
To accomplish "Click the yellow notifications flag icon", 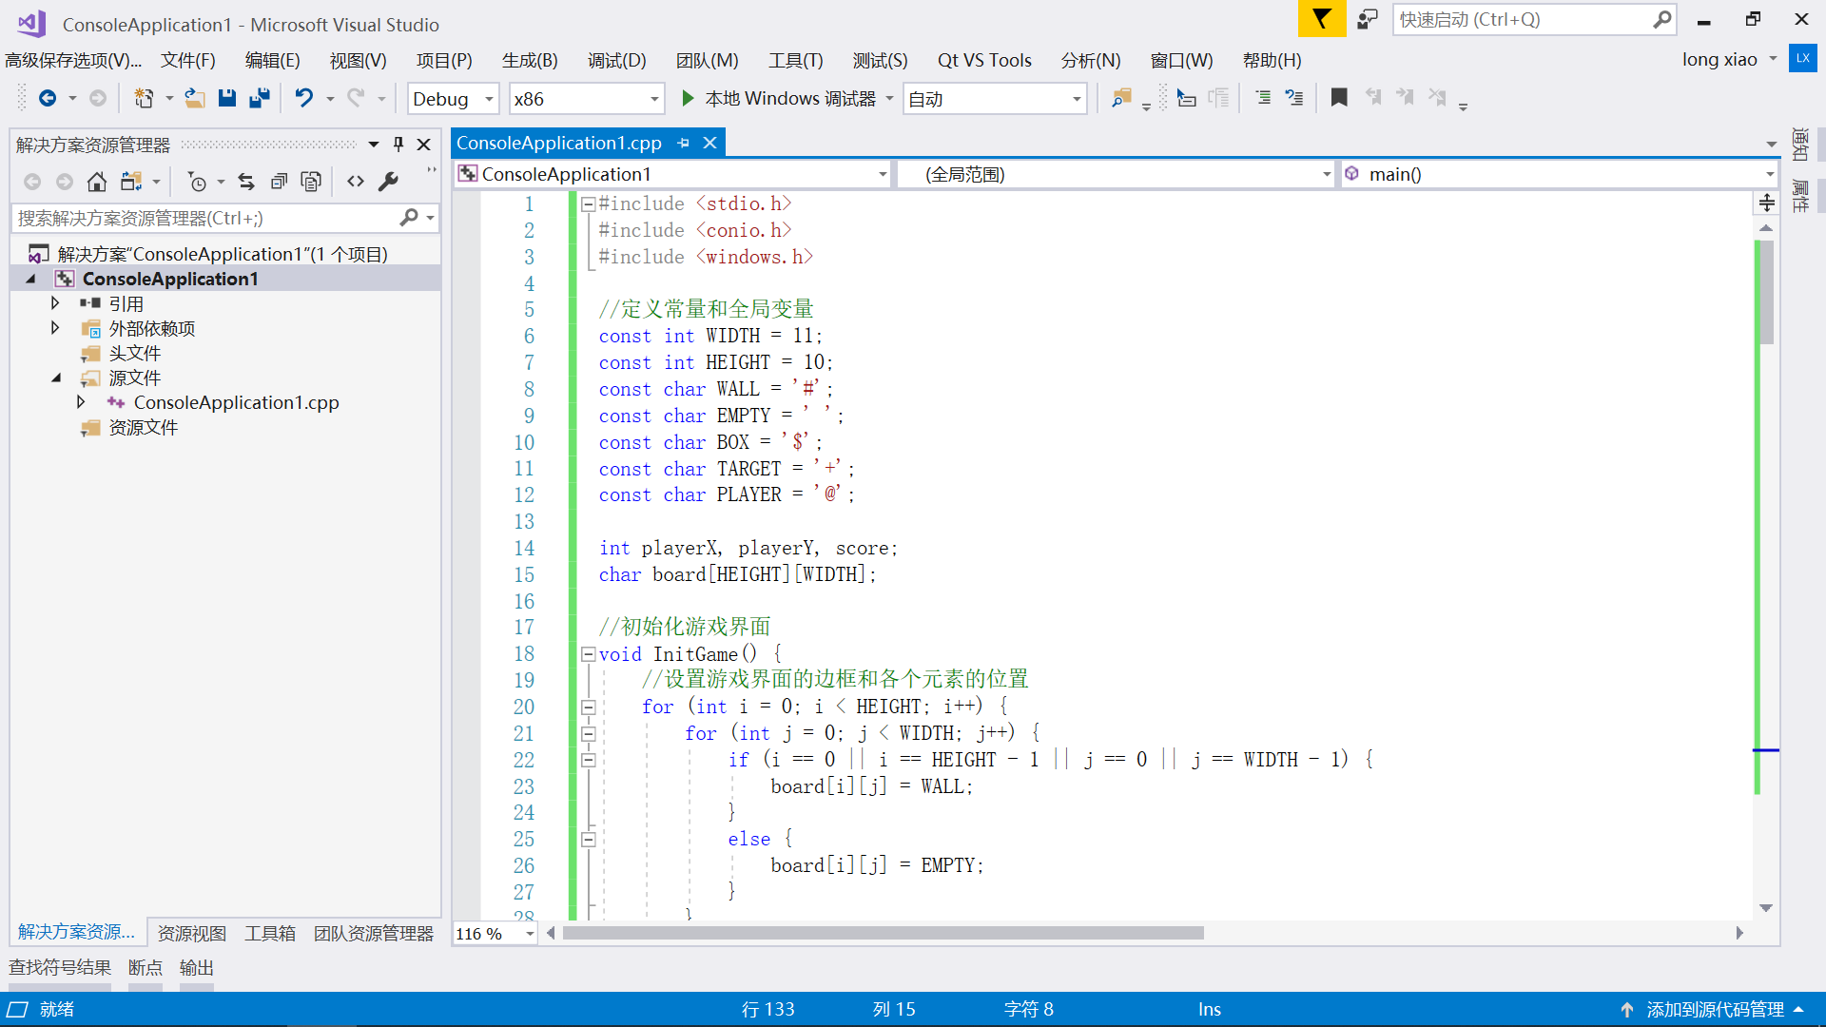I will point(1321,19).
